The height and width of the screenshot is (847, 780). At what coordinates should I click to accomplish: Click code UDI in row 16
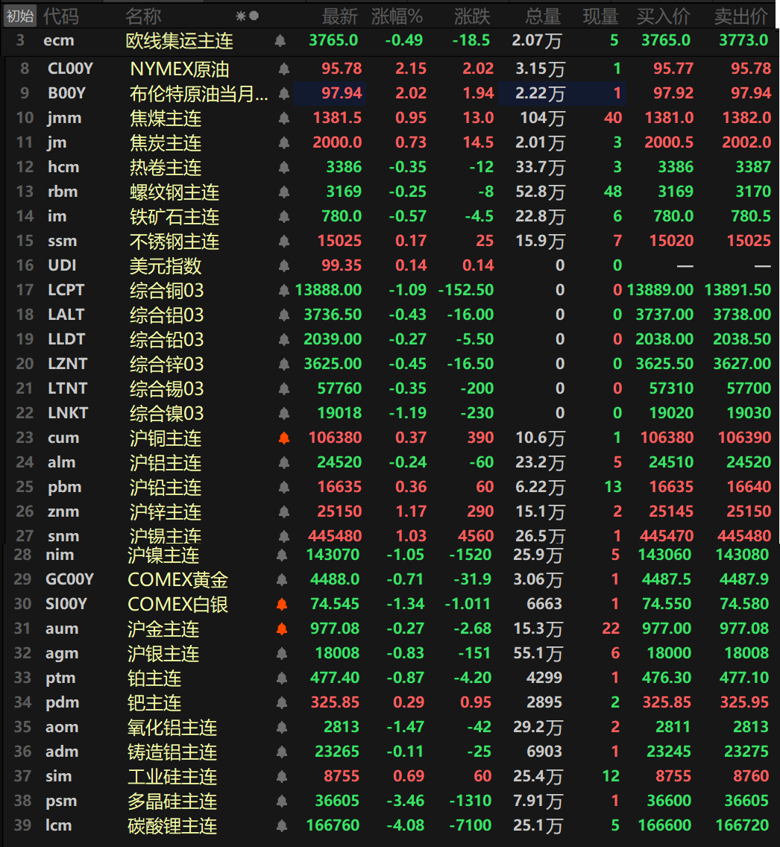click(x=62, y=265)
